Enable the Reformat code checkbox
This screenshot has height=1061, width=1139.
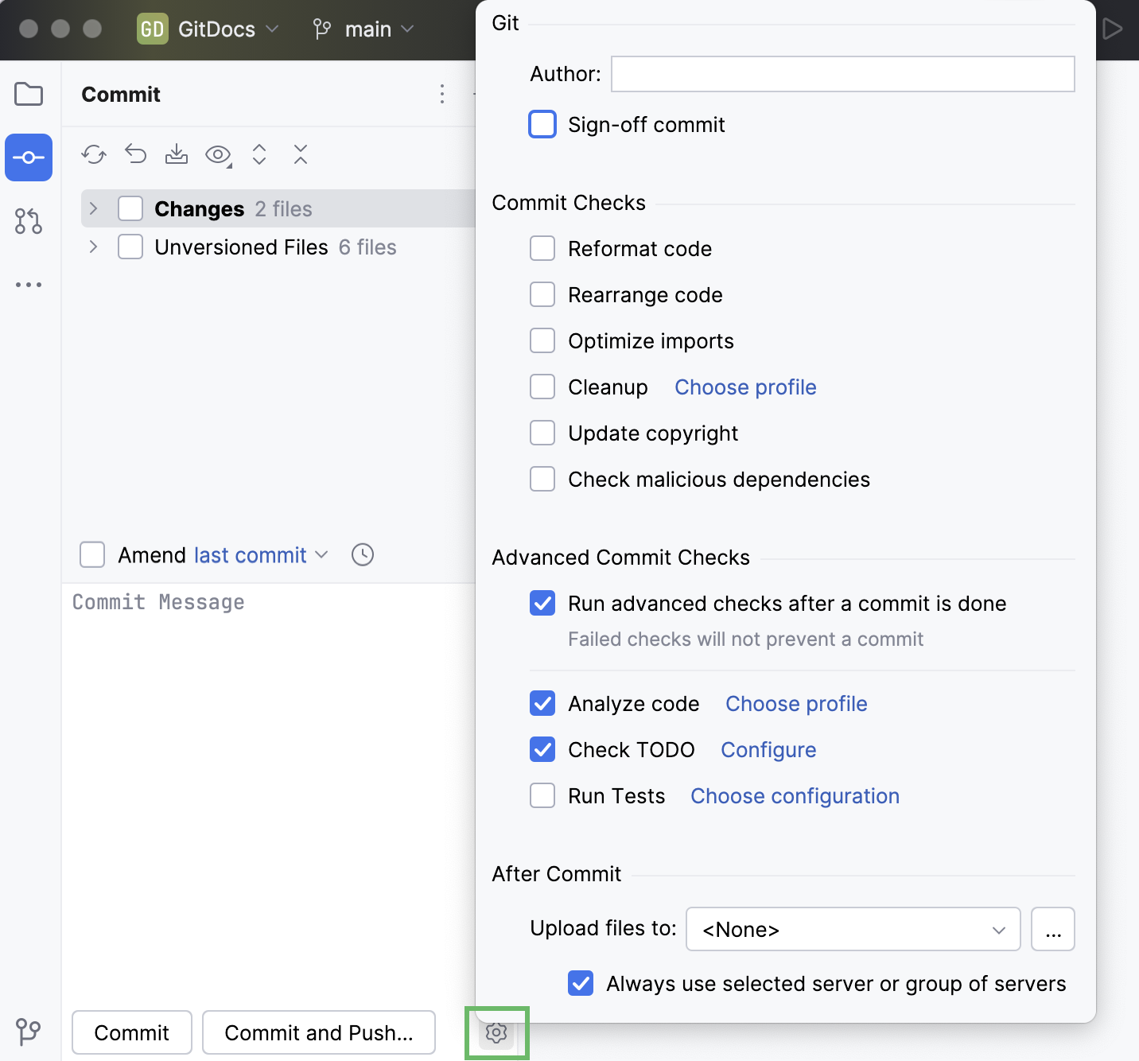coord(542,248)
